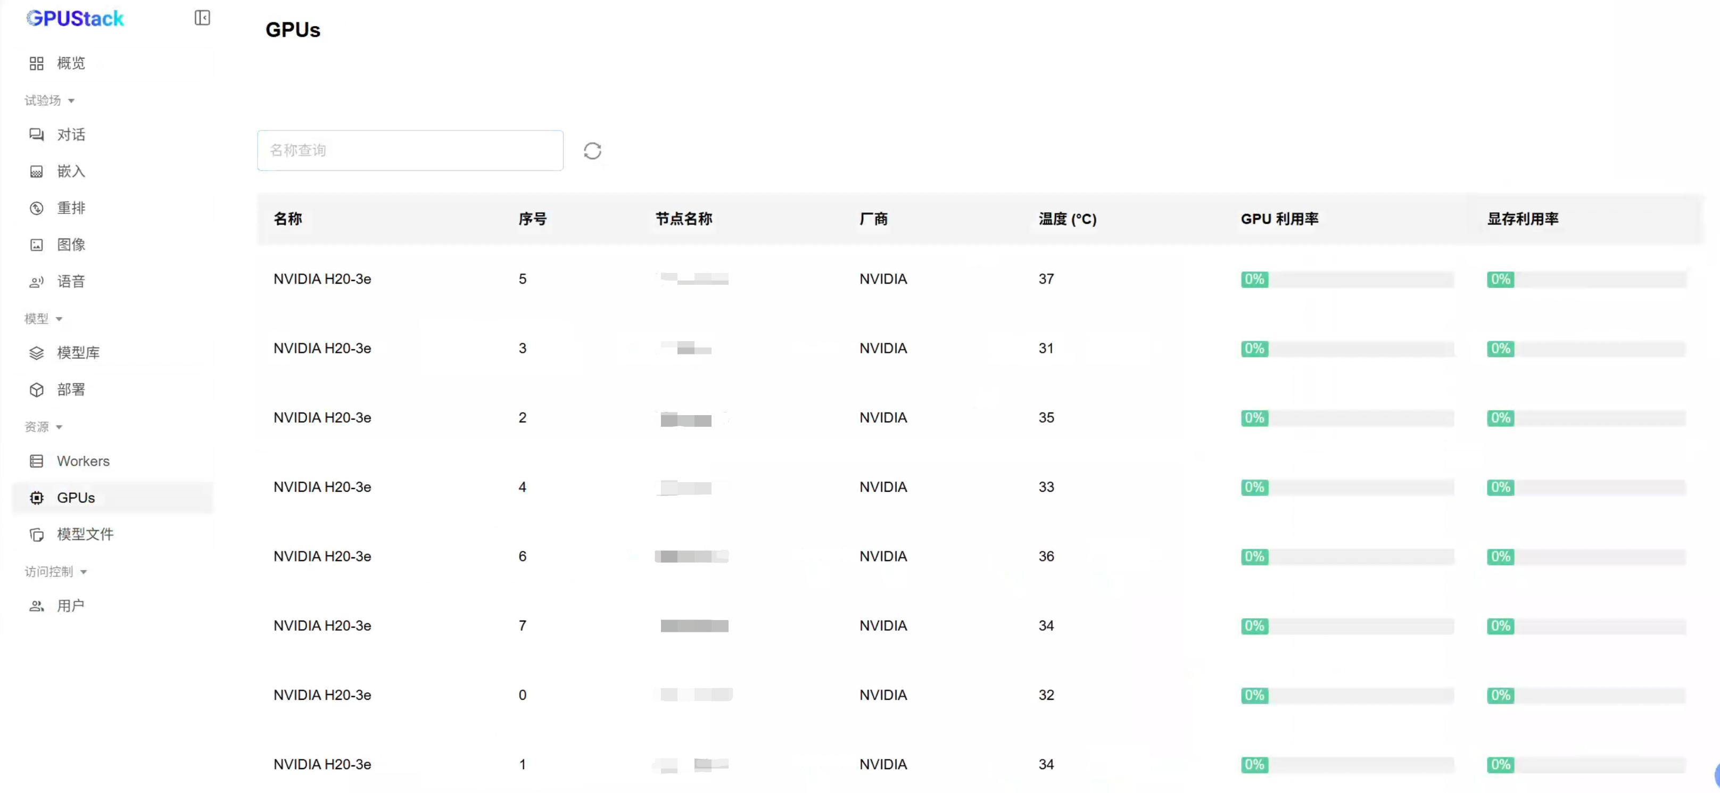1720x793 pixels.
Task: Open the Workers menu item
Action: tap(83, 461)
